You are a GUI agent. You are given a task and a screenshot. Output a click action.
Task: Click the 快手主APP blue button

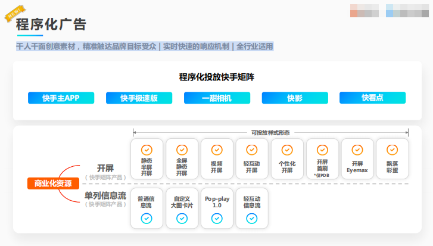pyautogui.click(x=61, y=98)
